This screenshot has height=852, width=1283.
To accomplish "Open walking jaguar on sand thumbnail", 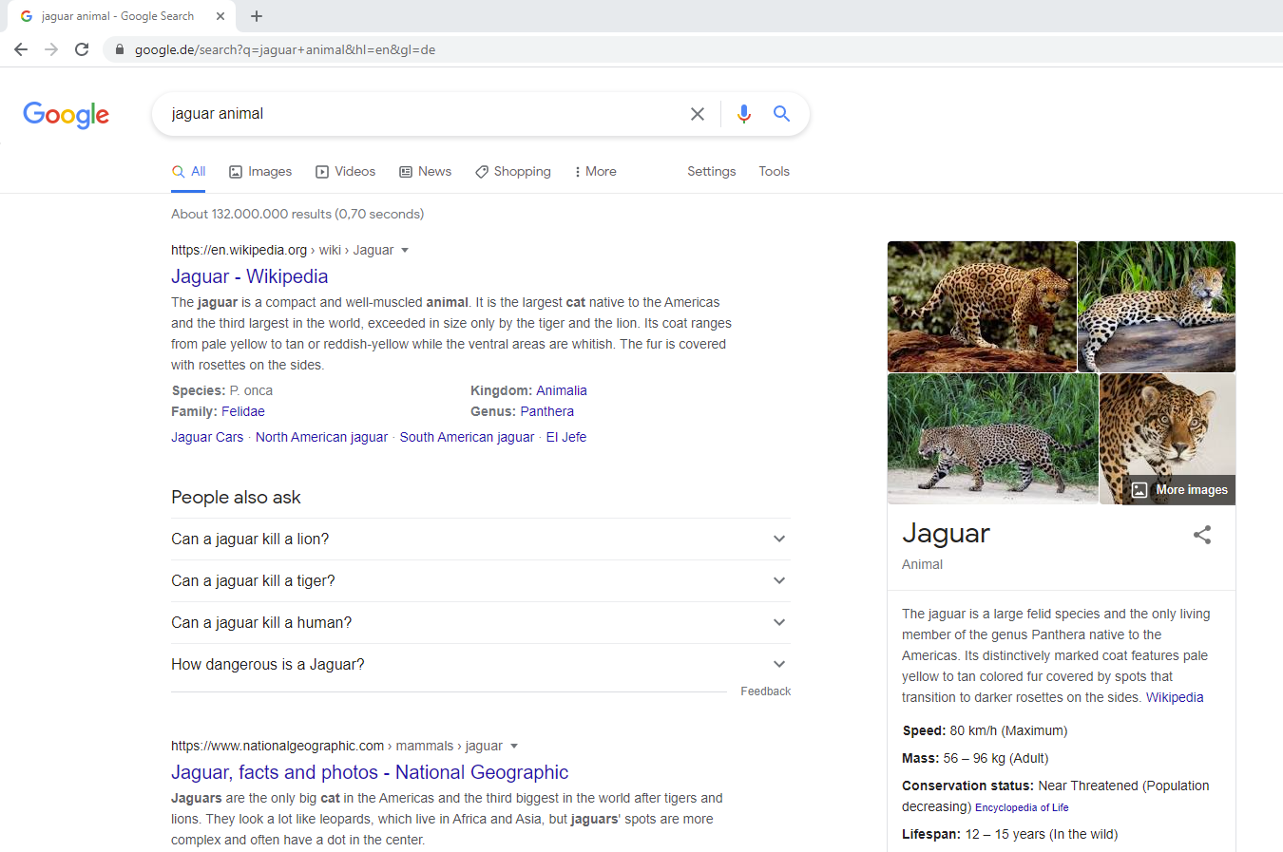I will coord(993,439).
